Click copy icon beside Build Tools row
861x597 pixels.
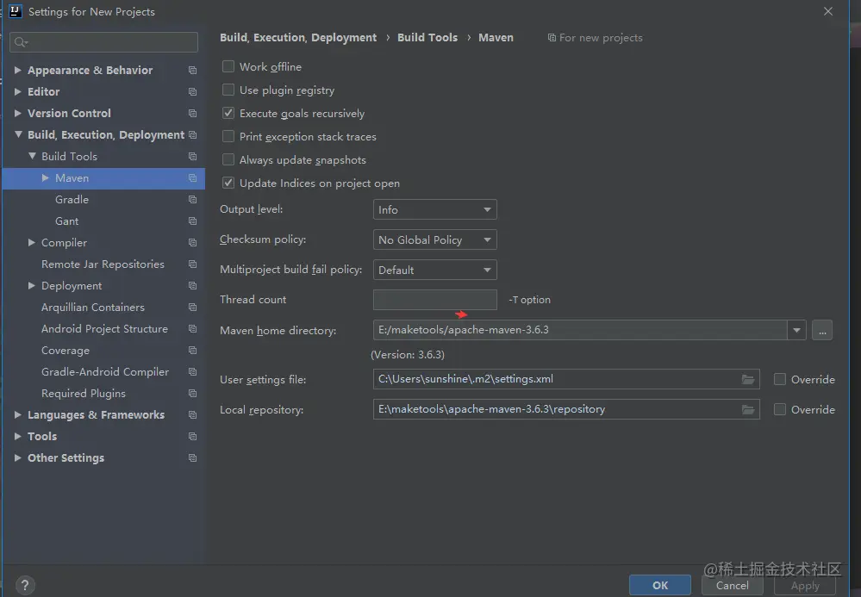(192, 157)
